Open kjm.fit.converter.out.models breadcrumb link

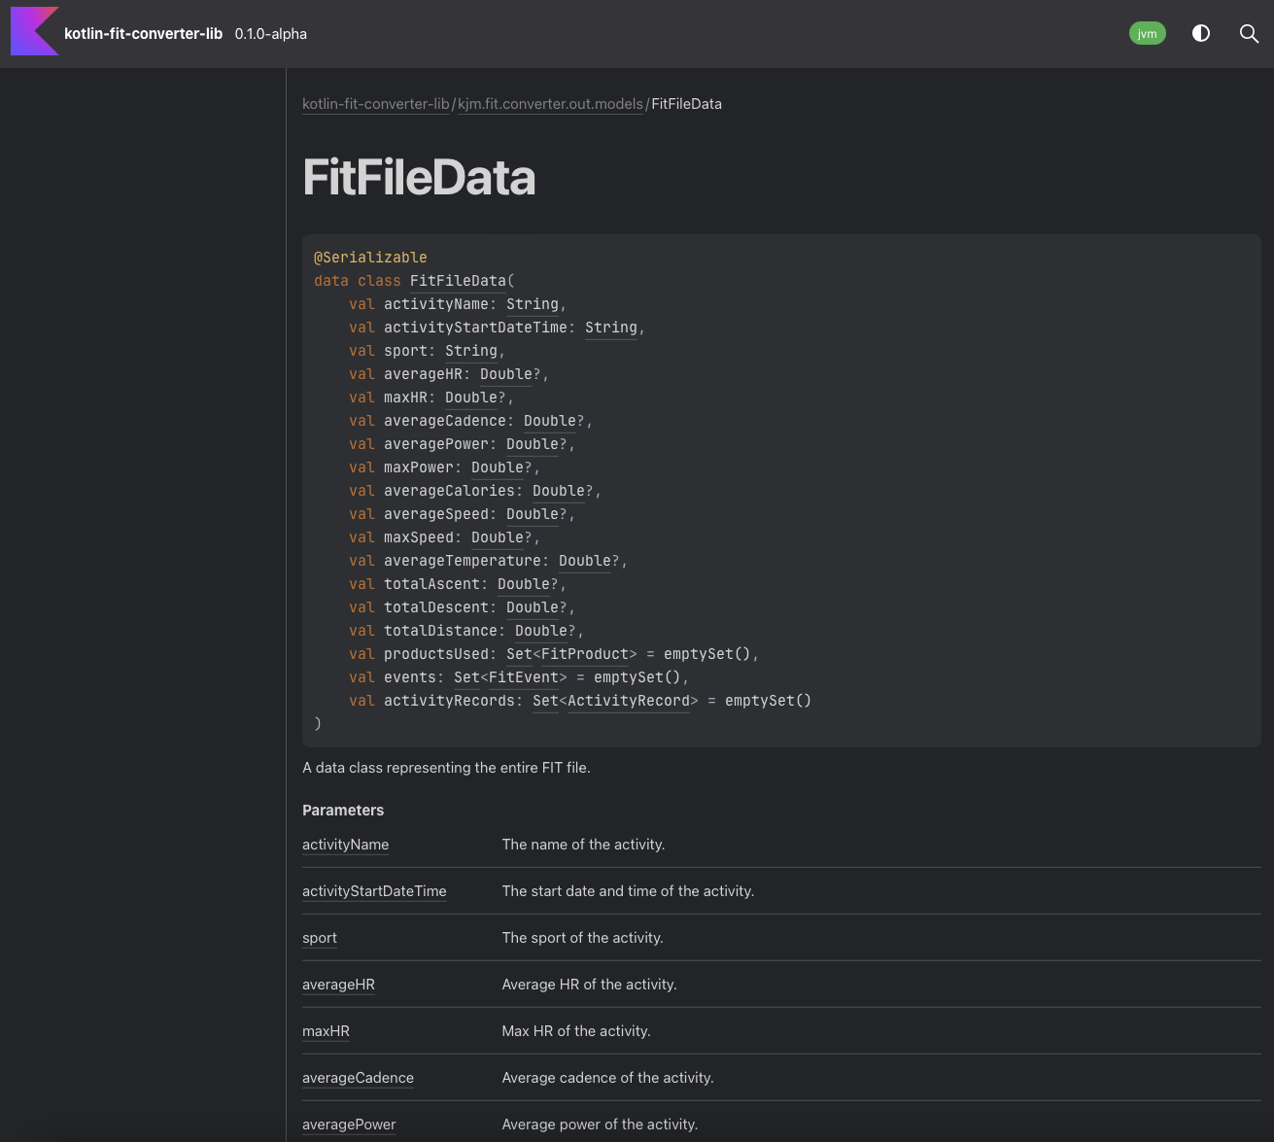551,104
